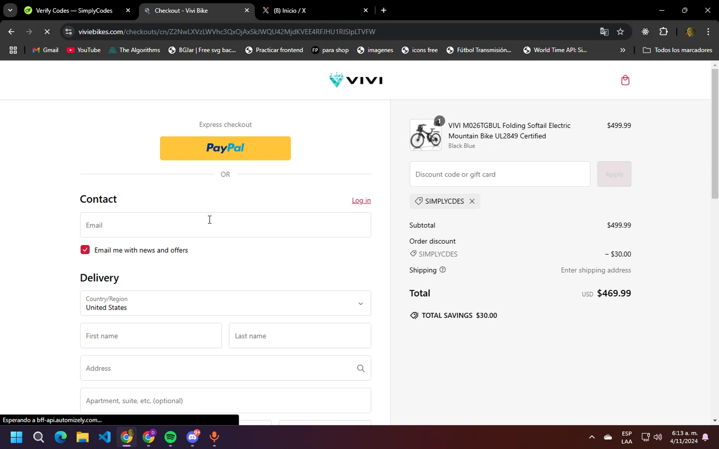Open File Explorer from taskbar
Screen dimensions: 719x449
(x=82, y=437)
